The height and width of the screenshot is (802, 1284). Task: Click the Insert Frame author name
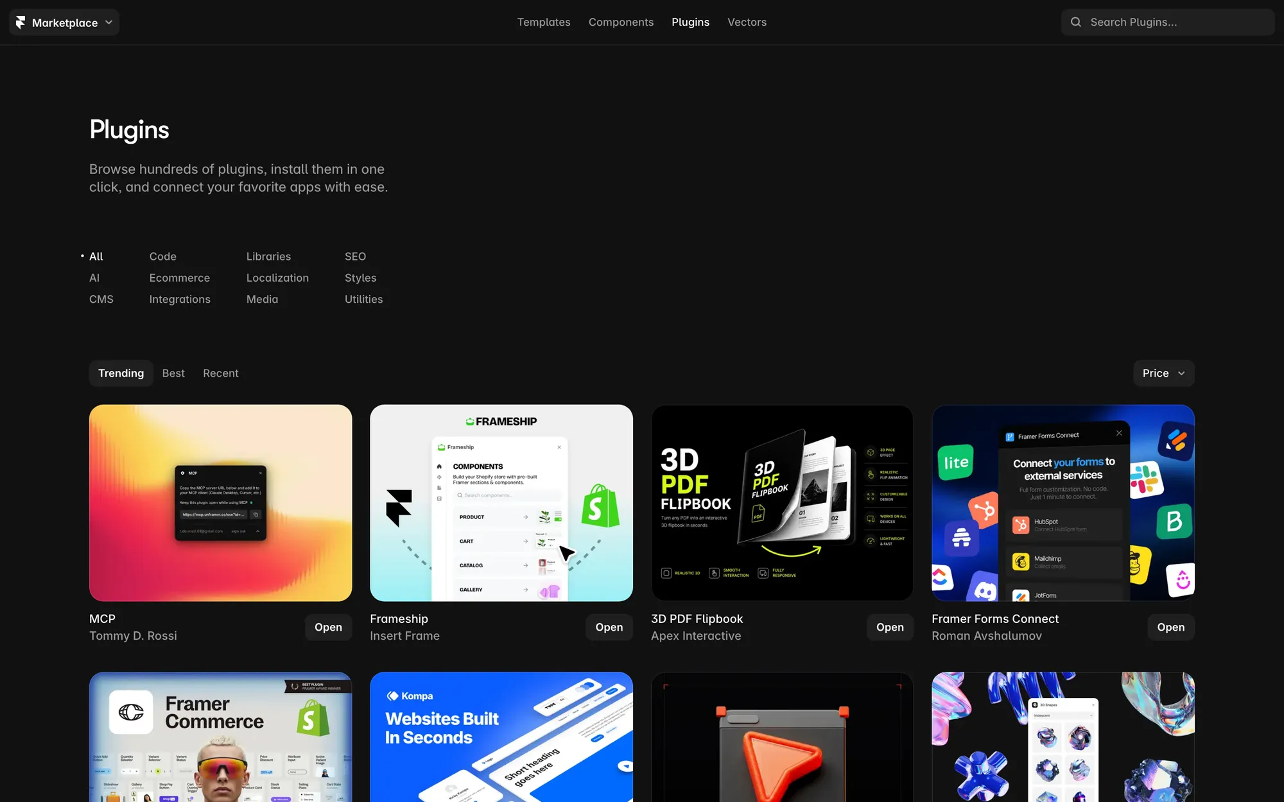404,636
